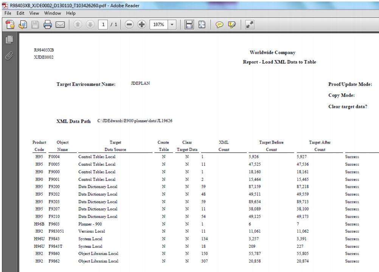The height and width of the screenshot is (272, 379).
Task: Click the Target Data Source column header
Action: pyautogui.click(x=115, y=146)
